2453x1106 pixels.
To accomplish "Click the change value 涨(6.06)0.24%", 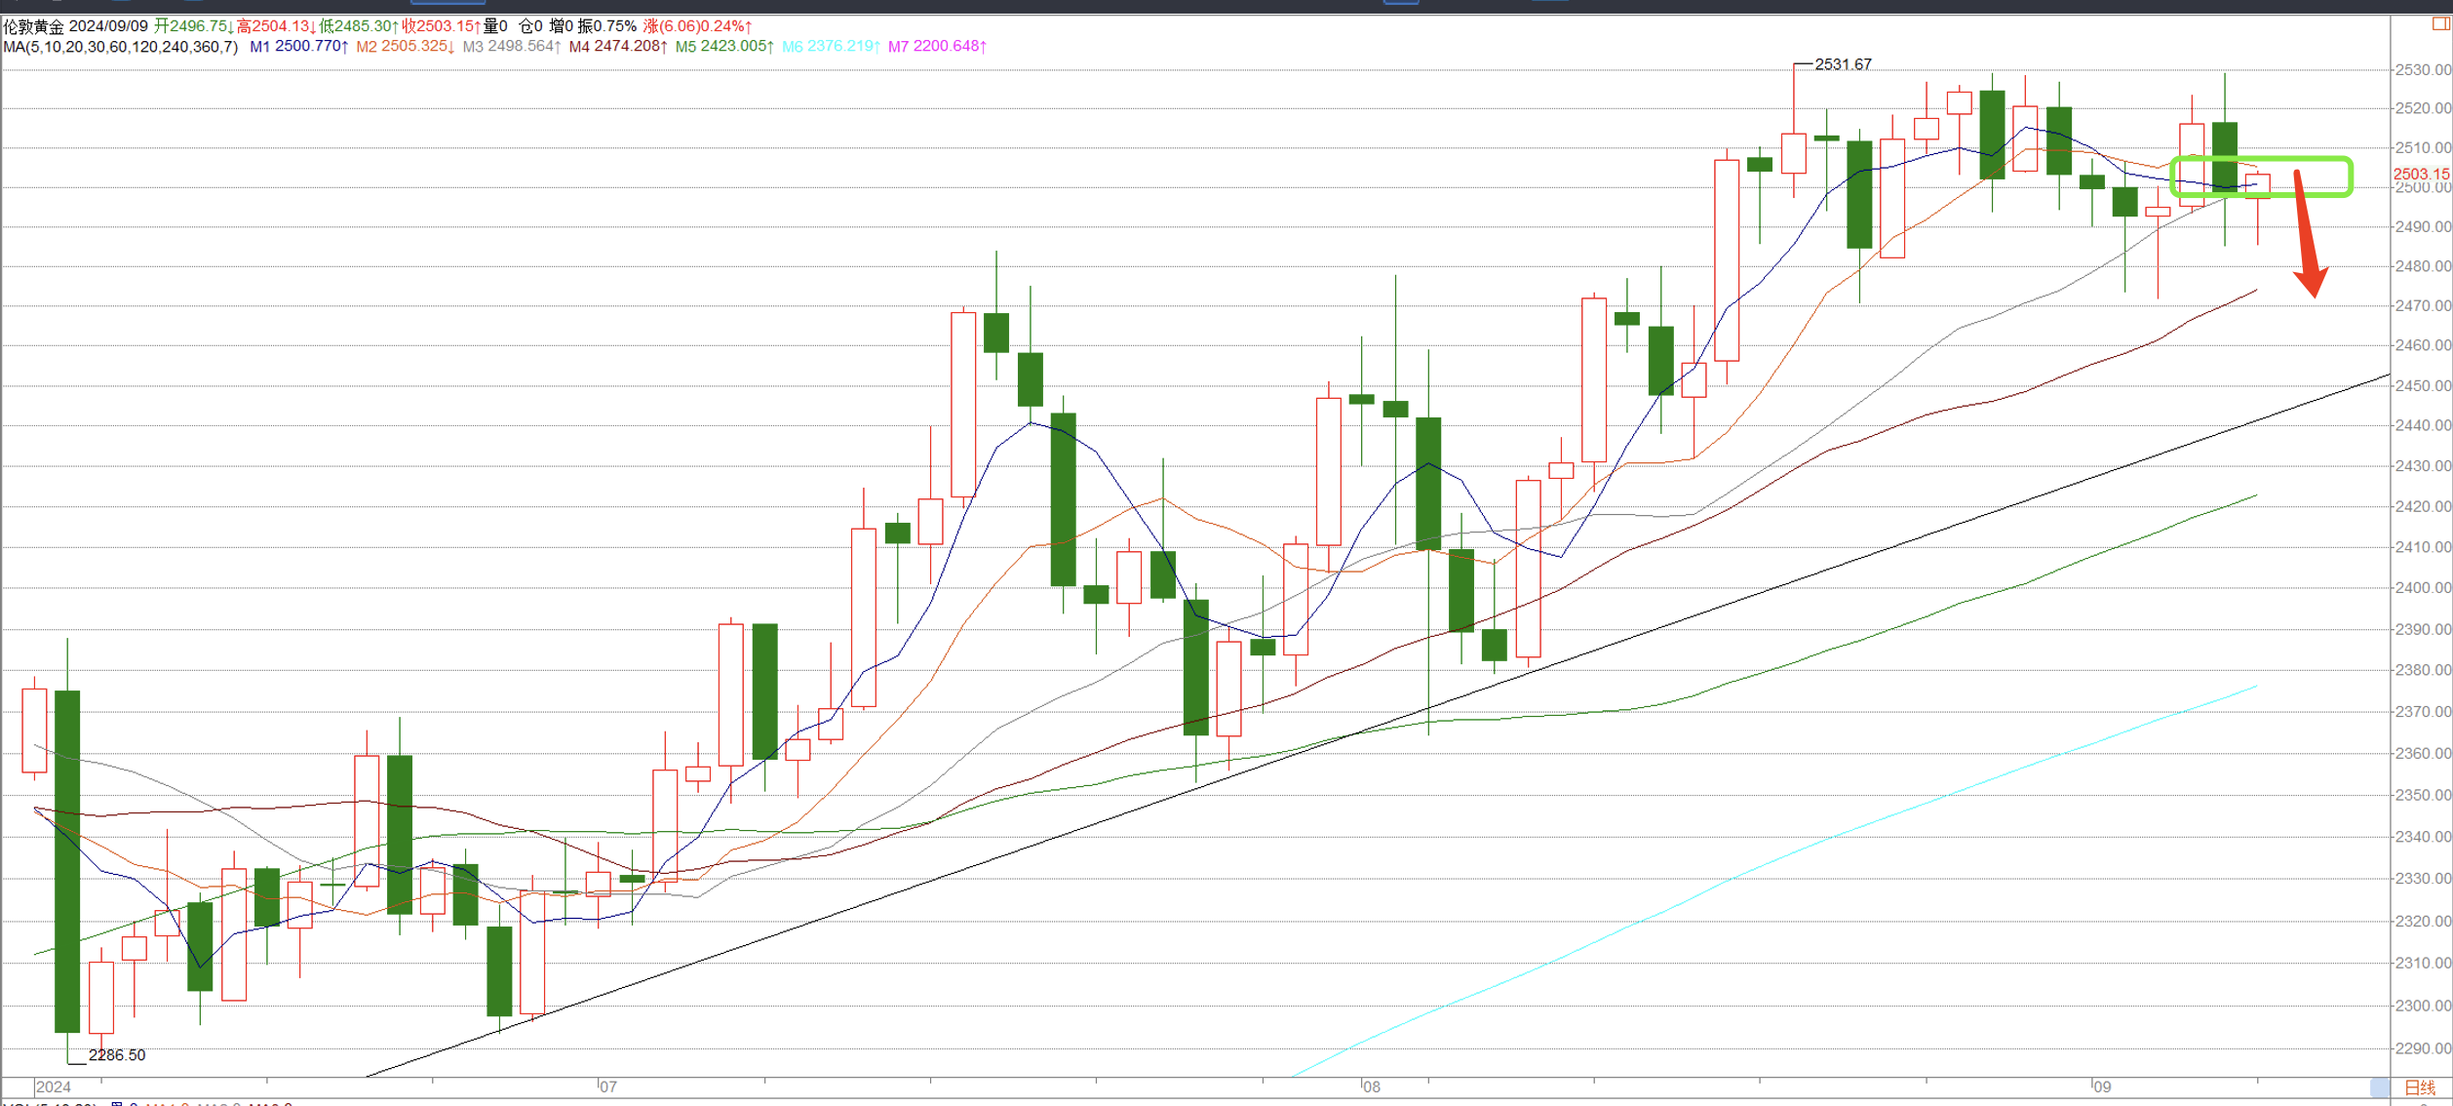I will (697, 26).
